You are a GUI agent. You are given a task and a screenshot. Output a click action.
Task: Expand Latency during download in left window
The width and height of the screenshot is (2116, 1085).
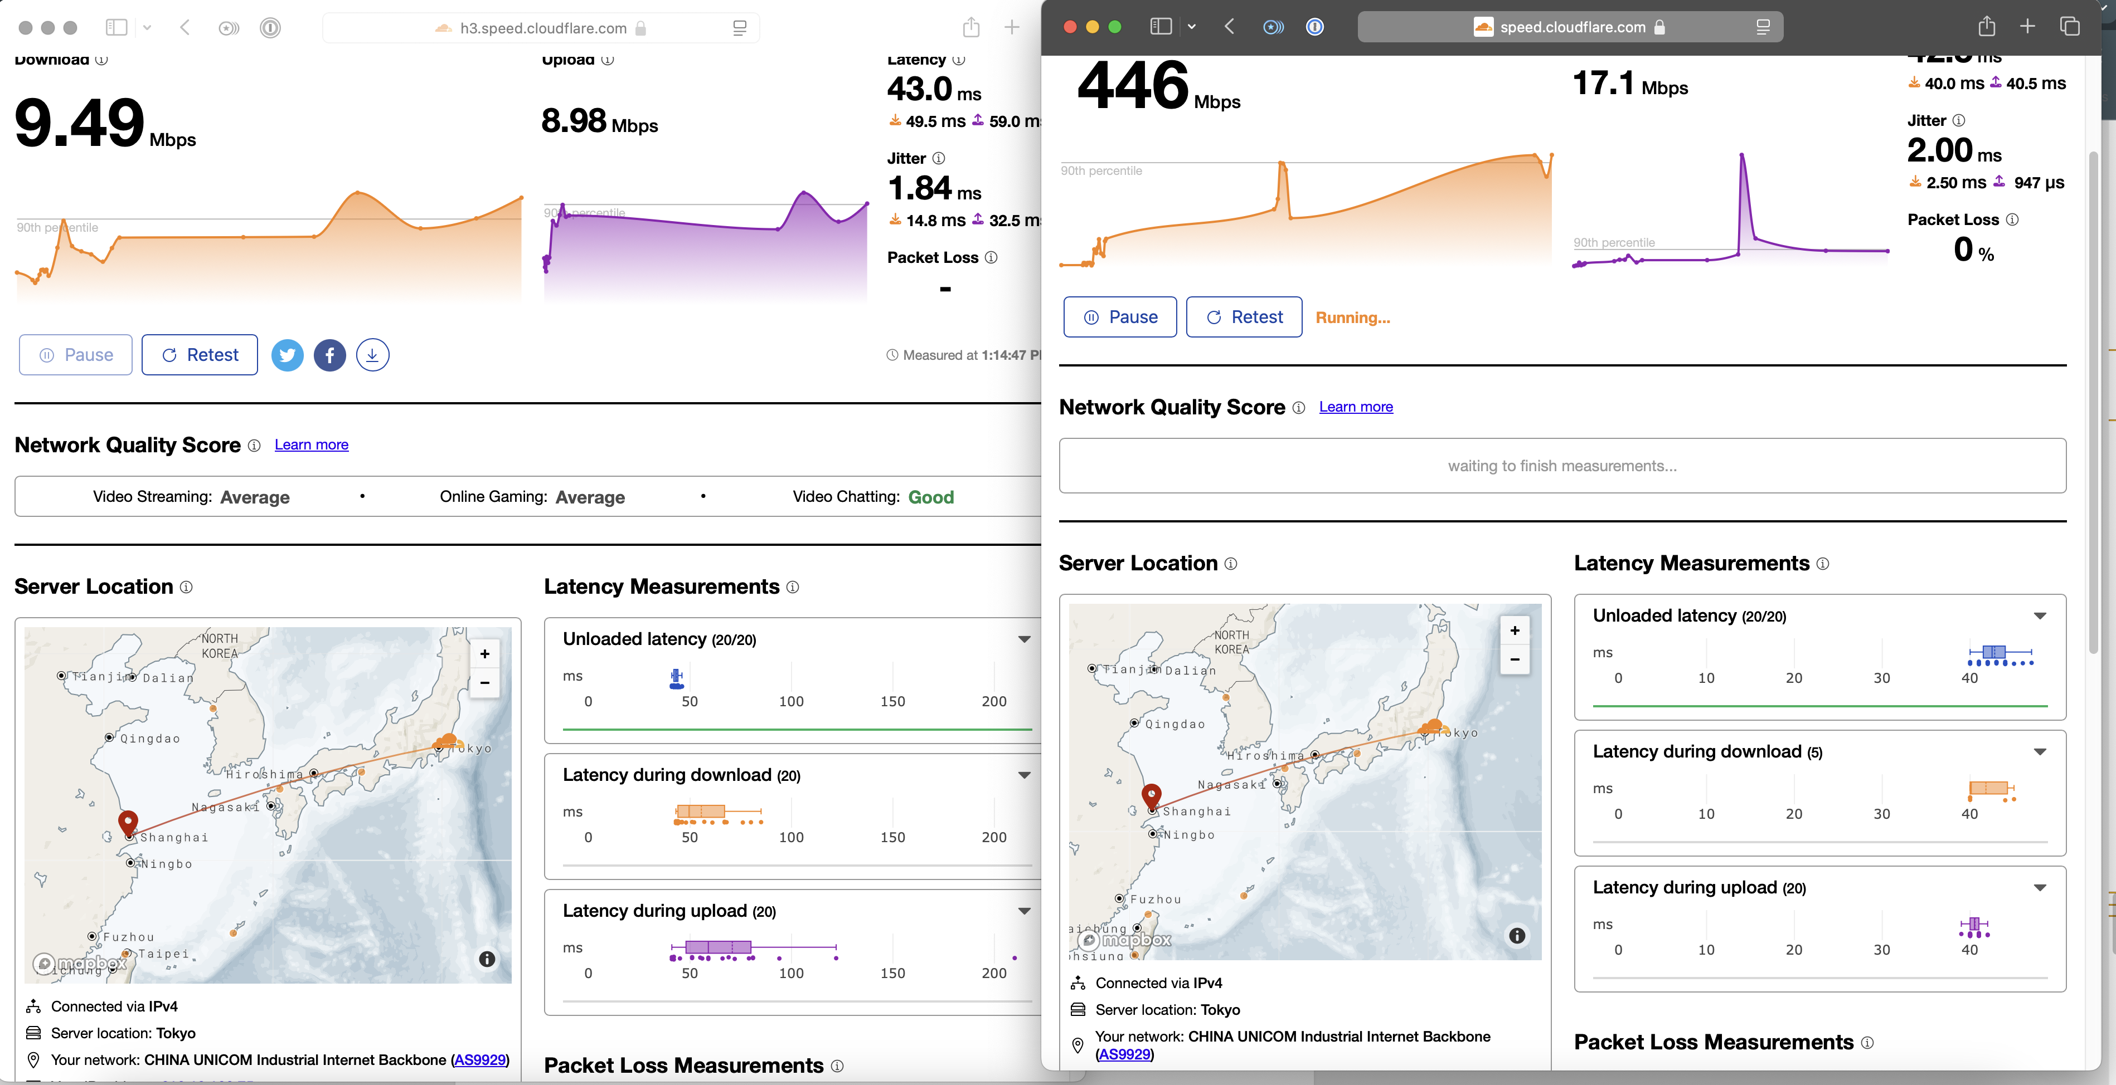[x=1025, y=775]
